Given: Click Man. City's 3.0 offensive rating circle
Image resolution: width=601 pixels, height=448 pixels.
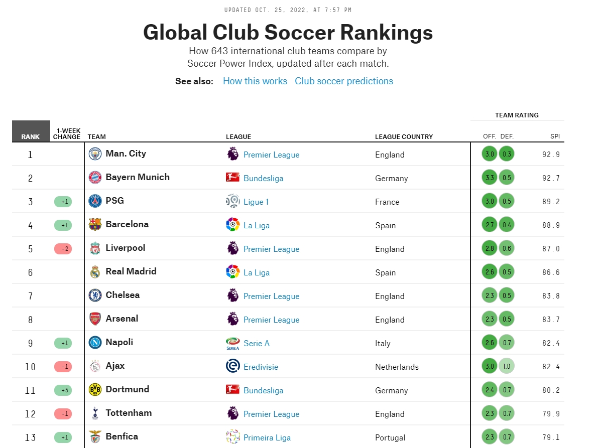Looking at the screenshot, I should point(490,154).
